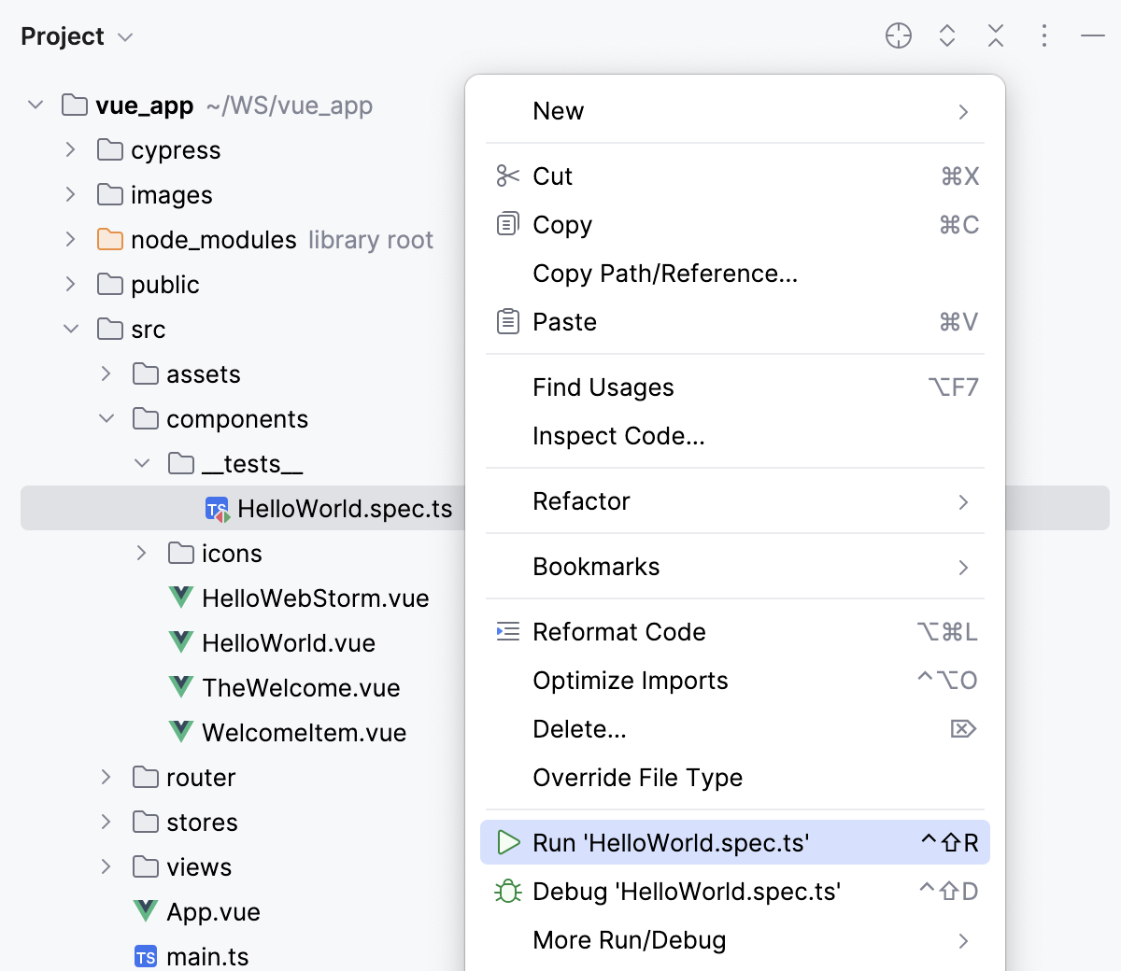Choose Inspect Code from the context menu

618,435
